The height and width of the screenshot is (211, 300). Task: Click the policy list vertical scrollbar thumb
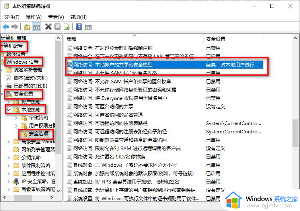[x=295, y=133]
